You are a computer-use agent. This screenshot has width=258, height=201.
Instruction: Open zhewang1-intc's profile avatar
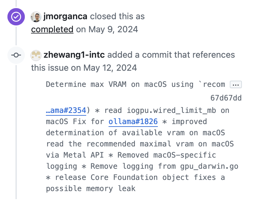click(36, 55)
